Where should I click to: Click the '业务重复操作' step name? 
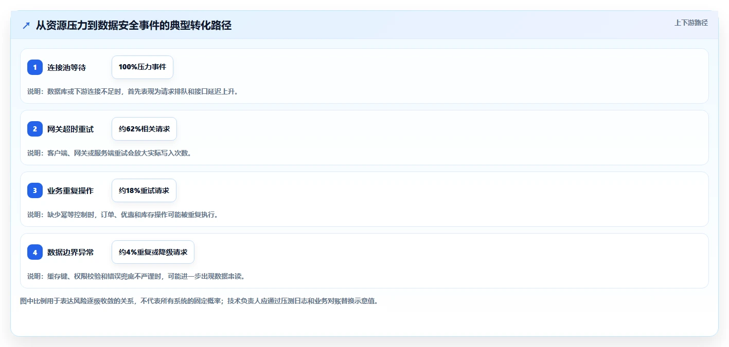70,190
